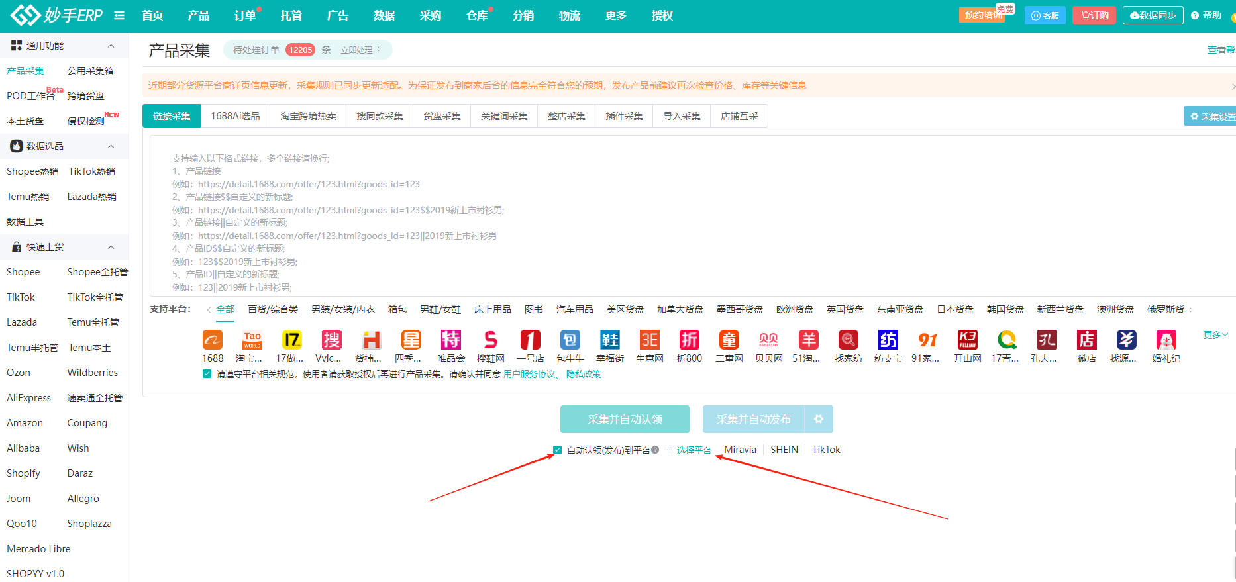Viewport: 1236px width, 582px height.
Task: Open auto-publish settings gear button
Action: tap(819, 419)
